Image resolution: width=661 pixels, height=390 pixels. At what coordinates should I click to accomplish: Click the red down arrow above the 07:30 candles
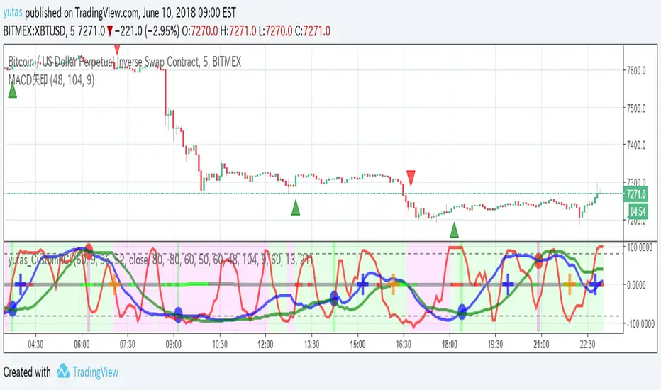pos(117,49)
